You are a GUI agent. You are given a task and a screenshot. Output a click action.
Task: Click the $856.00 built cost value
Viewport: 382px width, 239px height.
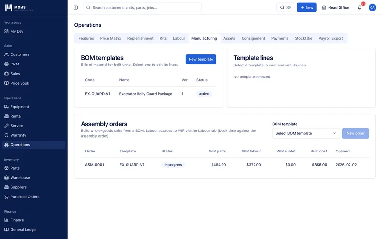319,165
